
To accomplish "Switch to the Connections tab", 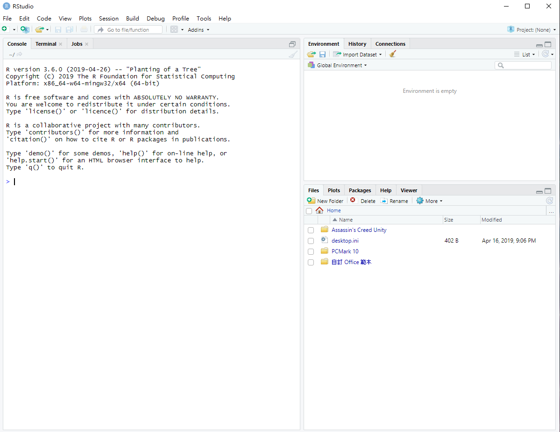I will pyautogui.click(x=390, y=44).
